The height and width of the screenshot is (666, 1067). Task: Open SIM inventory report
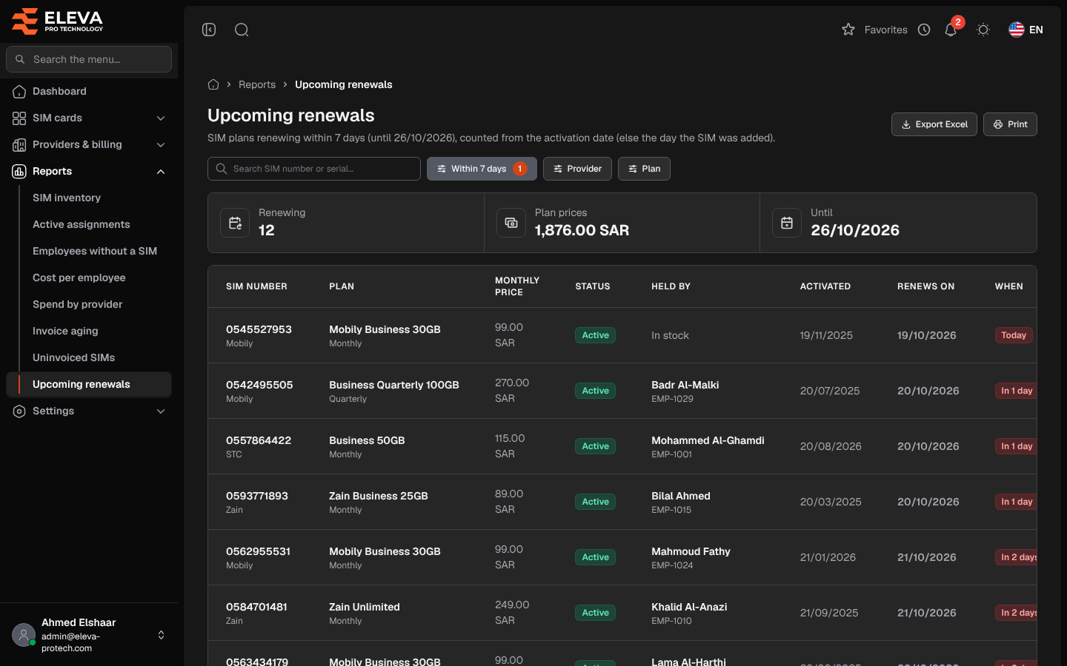click(67, 198)
